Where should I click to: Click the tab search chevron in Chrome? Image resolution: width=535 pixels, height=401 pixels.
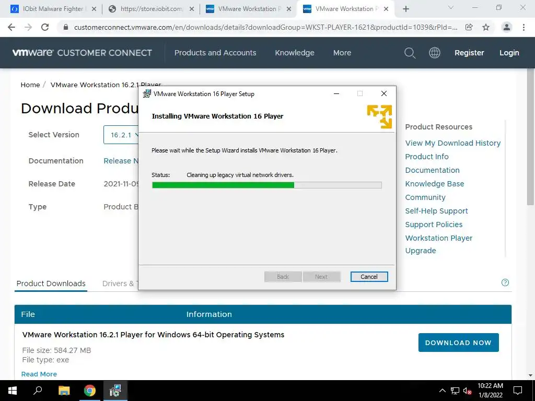click(x=451, y=7)
